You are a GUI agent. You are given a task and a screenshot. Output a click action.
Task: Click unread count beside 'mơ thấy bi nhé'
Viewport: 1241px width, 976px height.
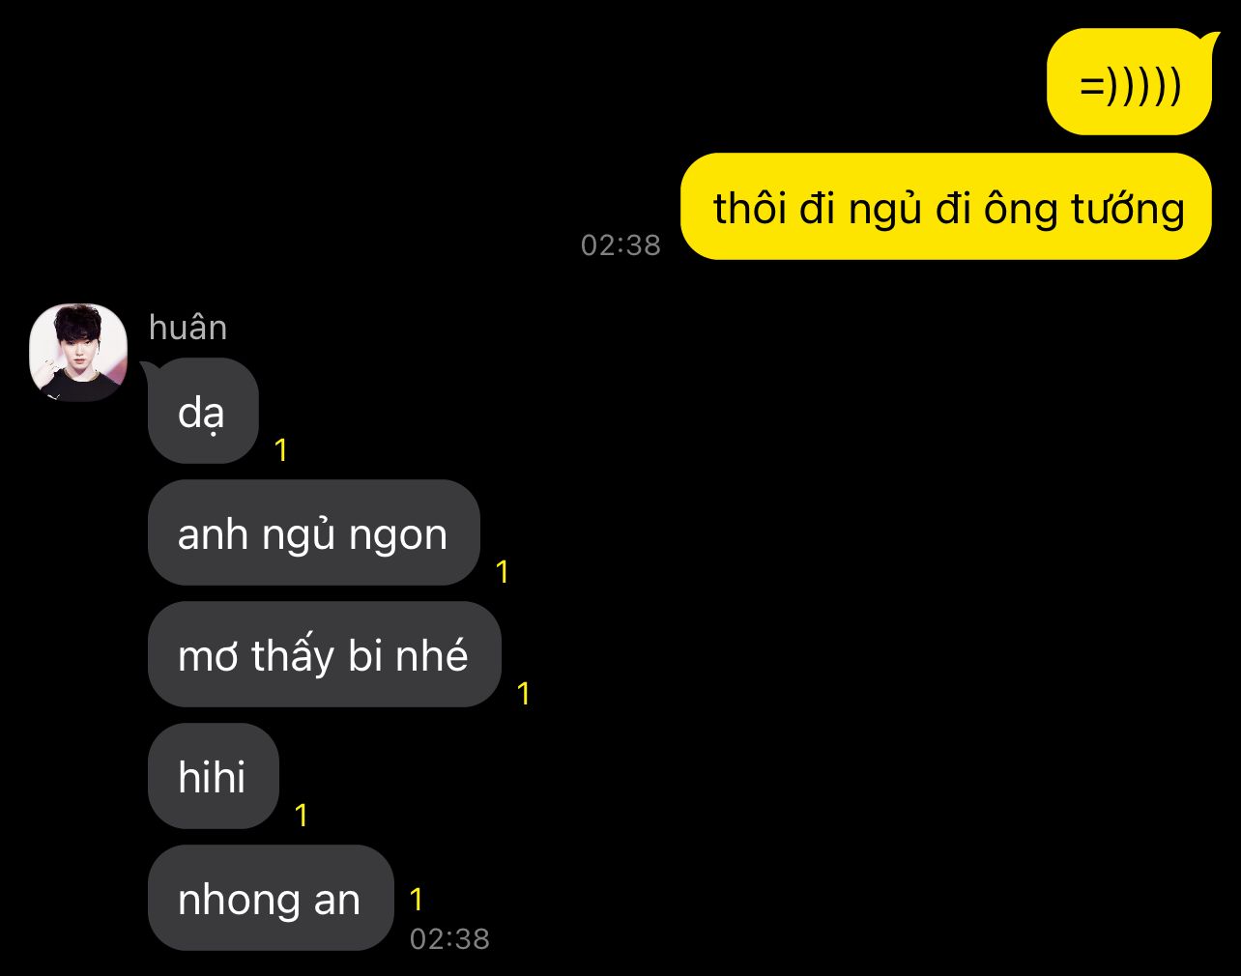524,694
